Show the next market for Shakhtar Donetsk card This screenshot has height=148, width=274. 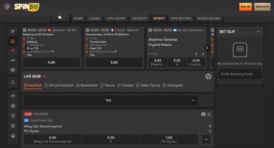click(x=203, y=54)
